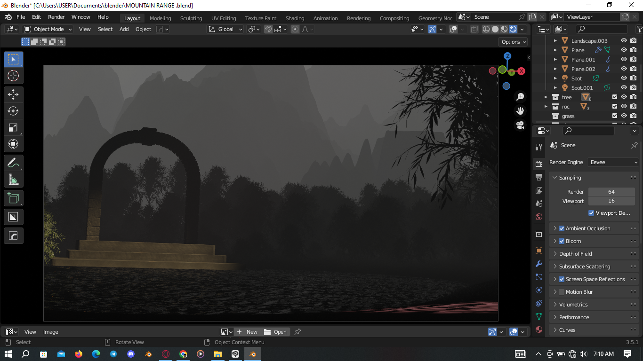The height and width of the screenshot is (361, 643).
Task: Click the Viewport samples value field
Action: [611, 201]
